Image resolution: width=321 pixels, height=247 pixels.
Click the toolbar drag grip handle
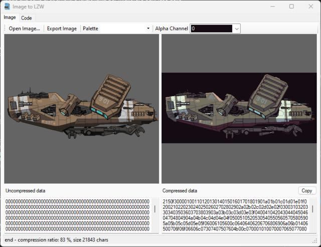5,29
